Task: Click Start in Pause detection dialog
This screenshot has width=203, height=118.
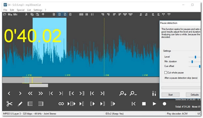Action: tap(171, 95)
